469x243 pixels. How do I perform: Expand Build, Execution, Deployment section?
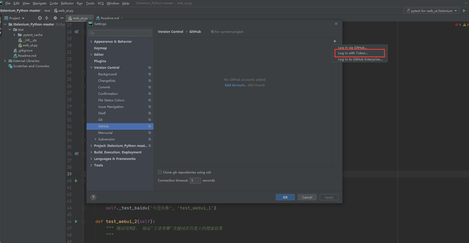click(91, 152)
